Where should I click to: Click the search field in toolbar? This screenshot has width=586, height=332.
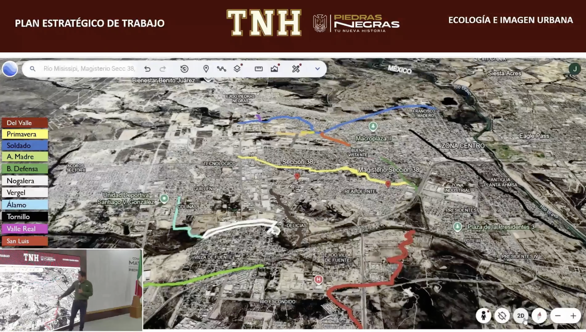click(x=89, y=69)
